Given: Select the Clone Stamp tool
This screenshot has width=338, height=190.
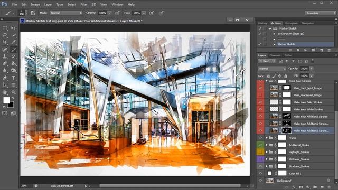Looking at the screenshot, I should pyautogui.click(x=5, y=56).
